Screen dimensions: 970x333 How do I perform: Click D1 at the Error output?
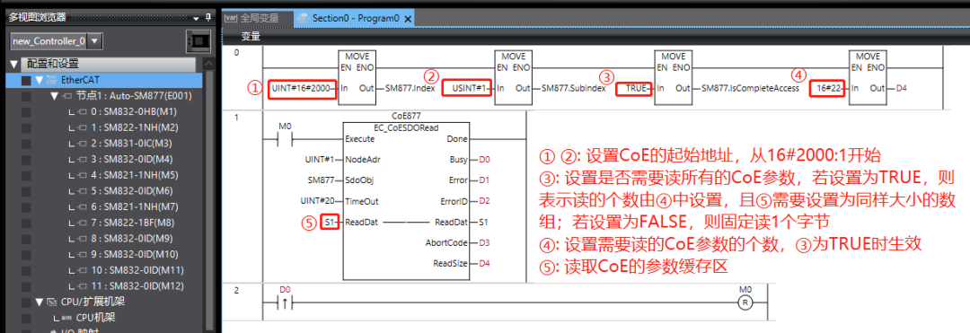coord(484,180)
